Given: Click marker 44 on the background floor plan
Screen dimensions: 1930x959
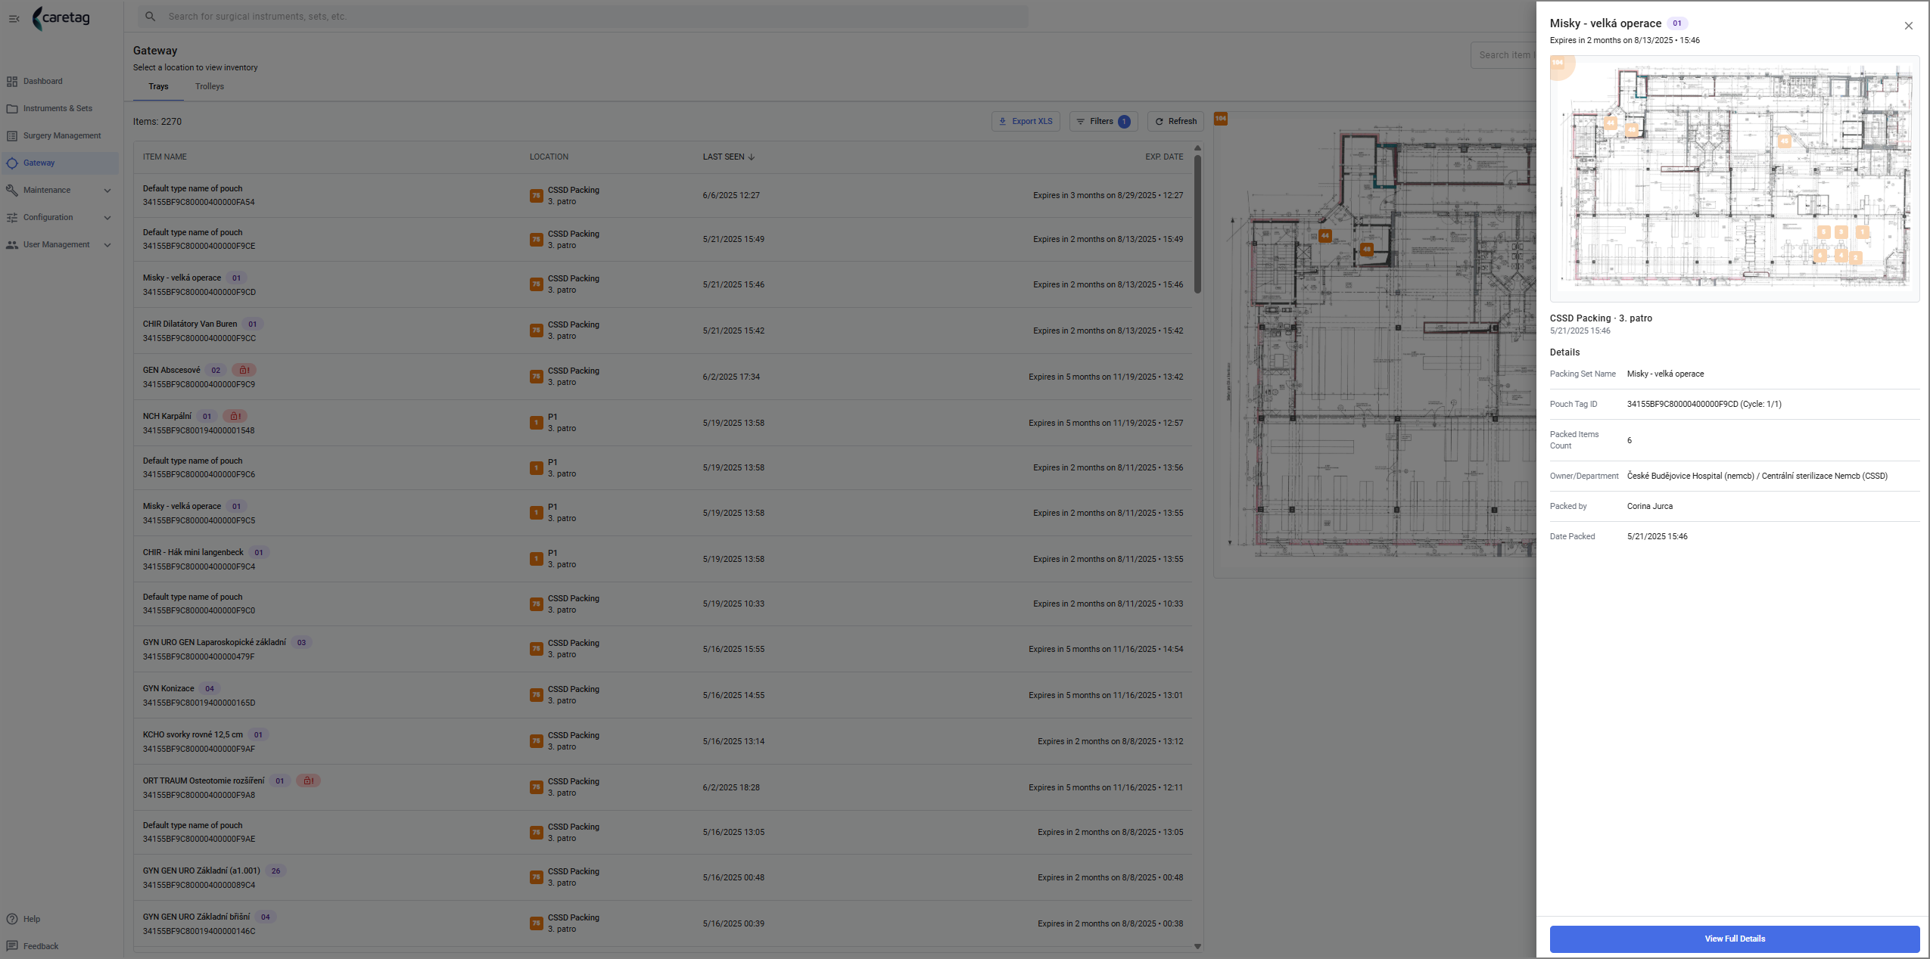Looking at the screenshot, I should pos(1325,236).
